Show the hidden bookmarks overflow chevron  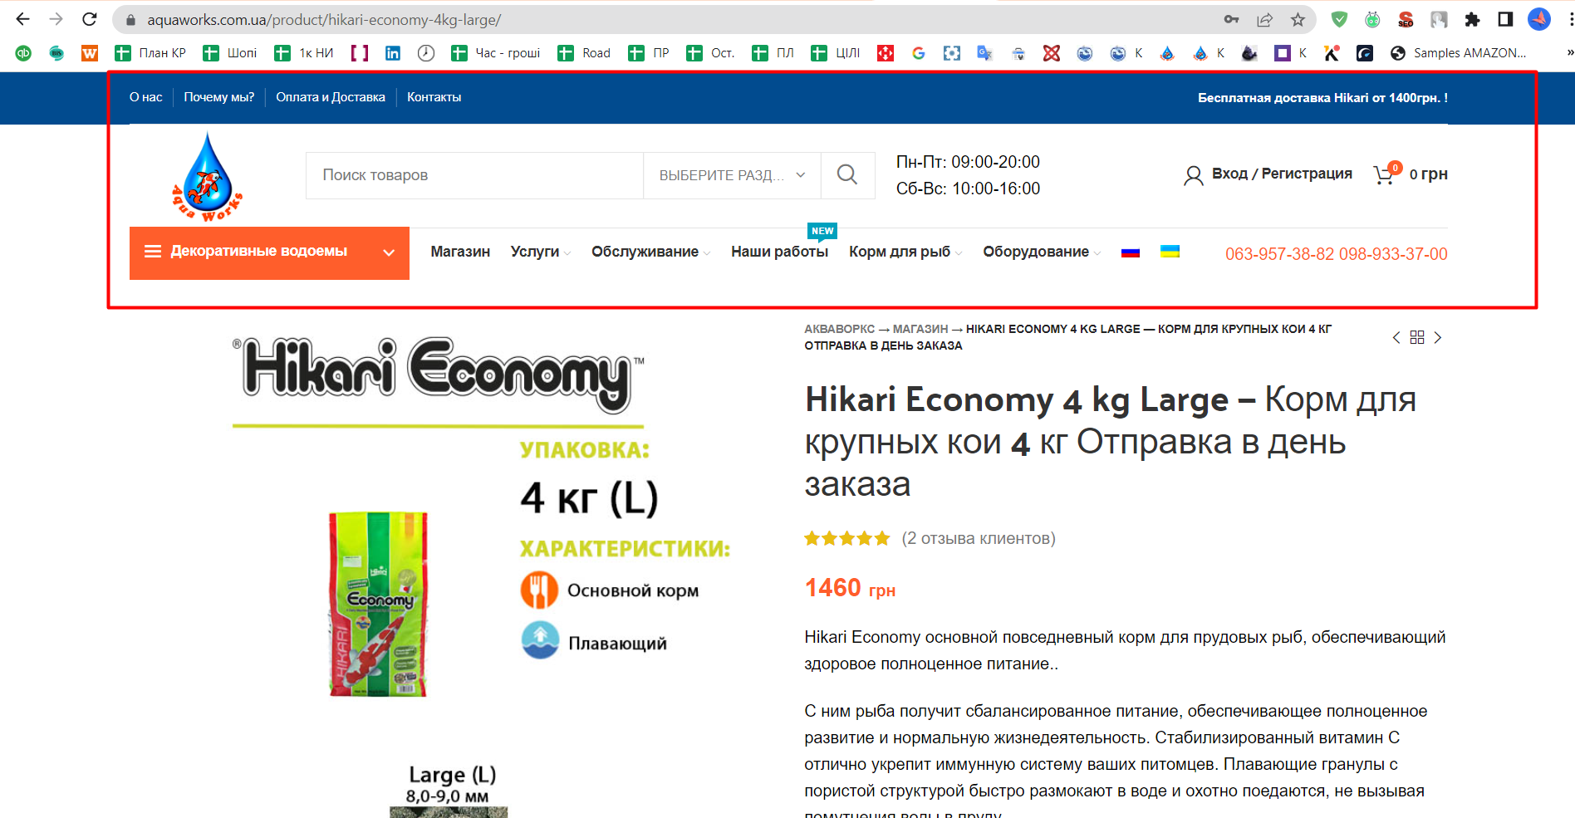point(1568,53)
